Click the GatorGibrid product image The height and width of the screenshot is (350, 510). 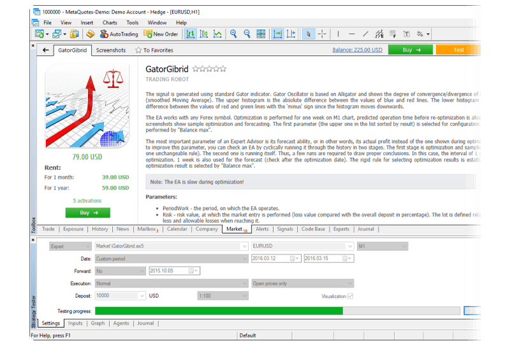(x=87, y=106)
